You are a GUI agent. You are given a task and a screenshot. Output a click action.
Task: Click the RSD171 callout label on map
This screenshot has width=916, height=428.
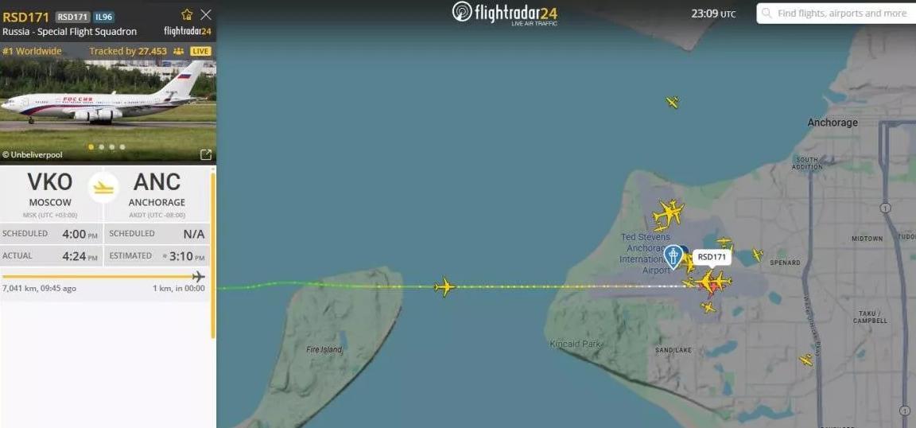click(x=712, y=257)
